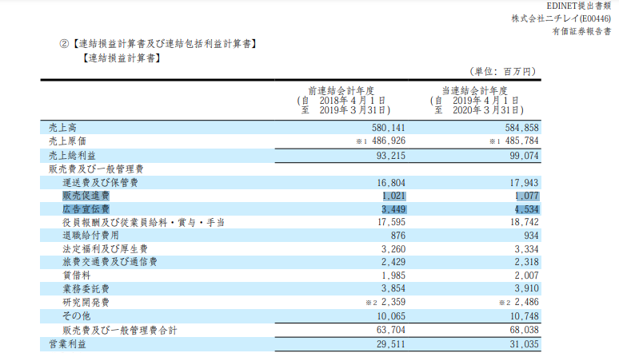Select the 580,141 sales value
The width and height of the screenshot is (619, 353).
click(389, 128)
